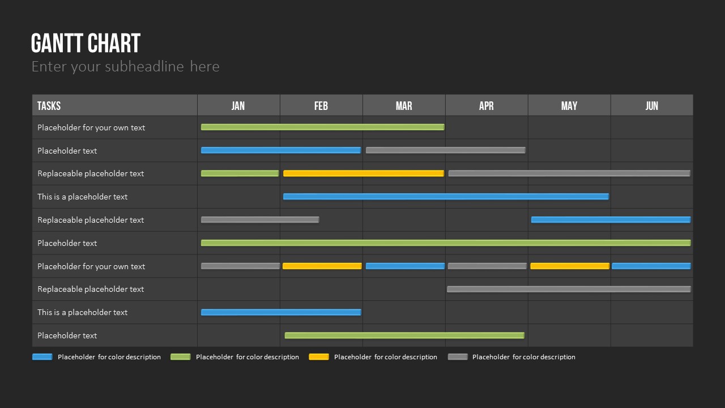Select blue Jan–Feb bar in 'This is a placeholder text' row
725x408 pixels.
click(281, 312)
